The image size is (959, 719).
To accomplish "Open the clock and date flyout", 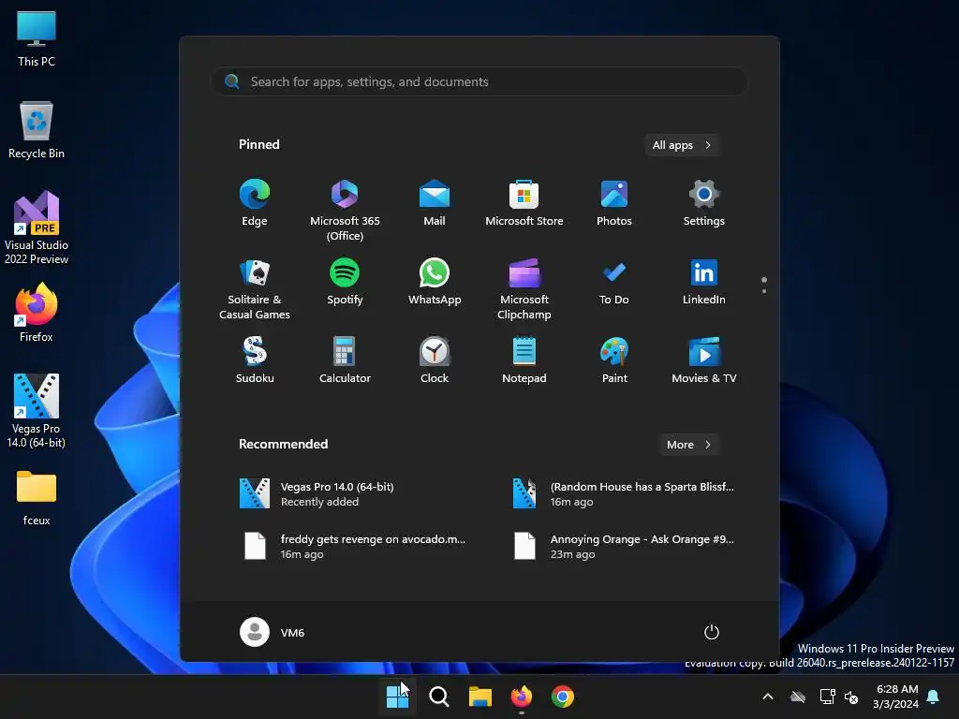I will pos(896,697).
